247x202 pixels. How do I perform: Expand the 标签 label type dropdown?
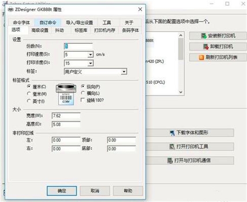124,72
